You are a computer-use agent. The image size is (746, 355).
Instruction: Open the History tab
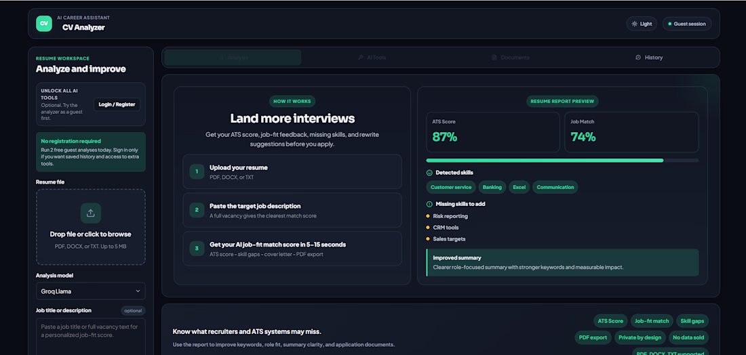[x=649, y=58]
